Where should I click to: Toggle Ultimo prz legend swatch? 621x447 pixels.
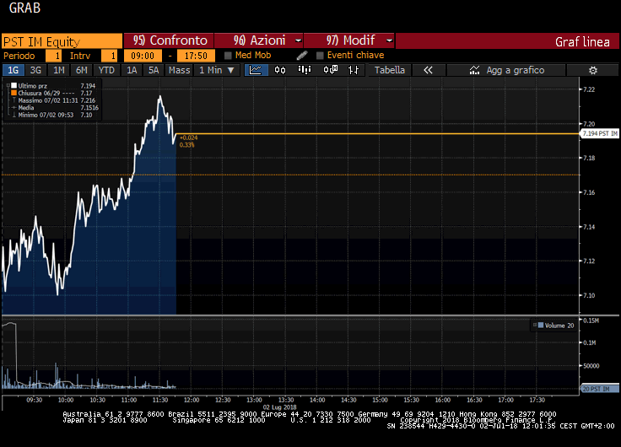pos(13,85)
